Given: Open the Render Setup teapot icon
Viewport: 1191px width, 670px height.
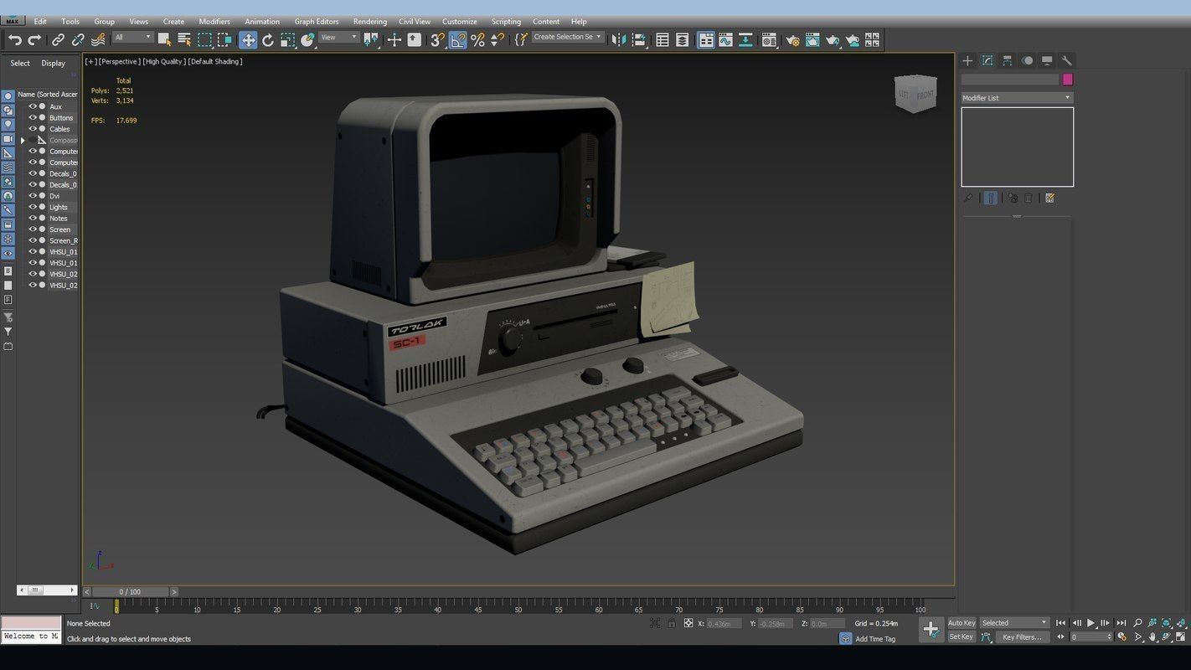Looking at the screenshot, I should point(792,39).
